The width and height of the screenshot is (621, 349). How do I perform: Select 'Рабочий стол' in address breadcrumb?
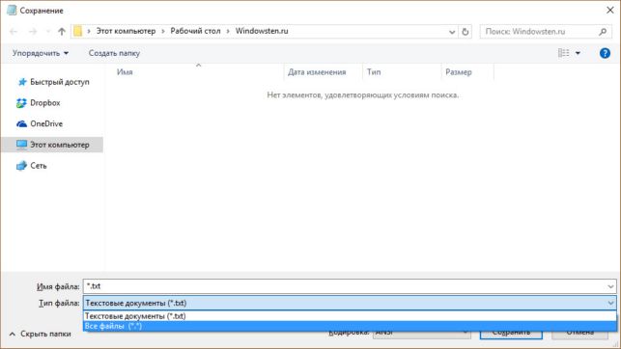pos(195,31)
